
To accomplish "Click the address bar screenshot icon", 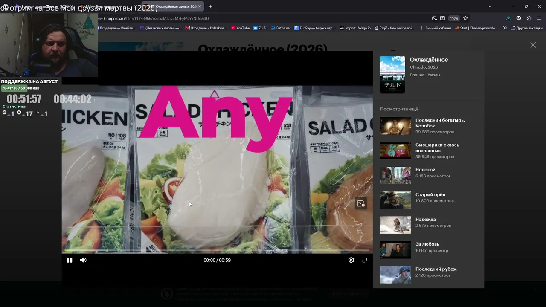I will click(434, 18).
